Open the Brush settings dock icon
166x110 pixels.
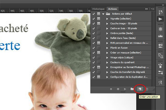[x=160, y=73]
